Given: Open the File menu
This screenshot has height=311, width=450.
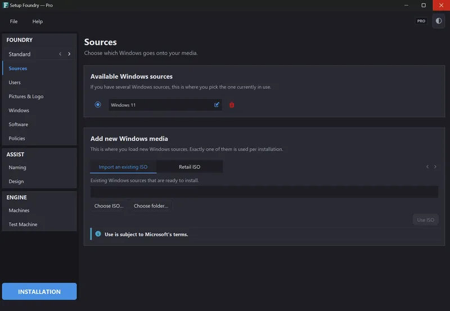Looking at the screenshot, I should (13, 21).
